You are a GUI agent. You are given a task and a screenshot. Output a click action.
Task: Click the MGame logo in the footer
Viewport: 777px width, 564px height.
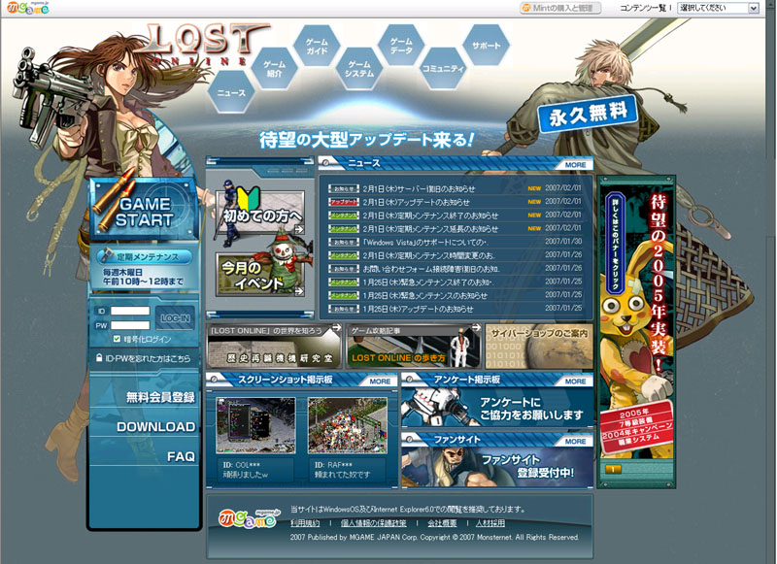250,516
